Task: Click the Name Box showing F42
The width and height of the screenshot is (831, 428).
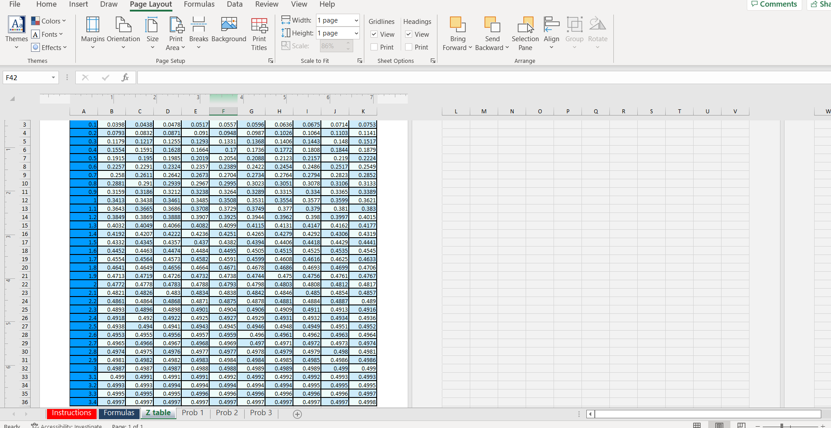Action: [x=27, y=77]
